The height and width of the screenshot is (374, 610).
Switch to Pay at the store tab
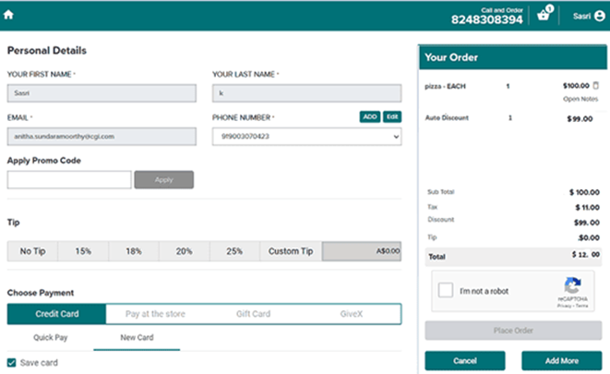point(155,314)
